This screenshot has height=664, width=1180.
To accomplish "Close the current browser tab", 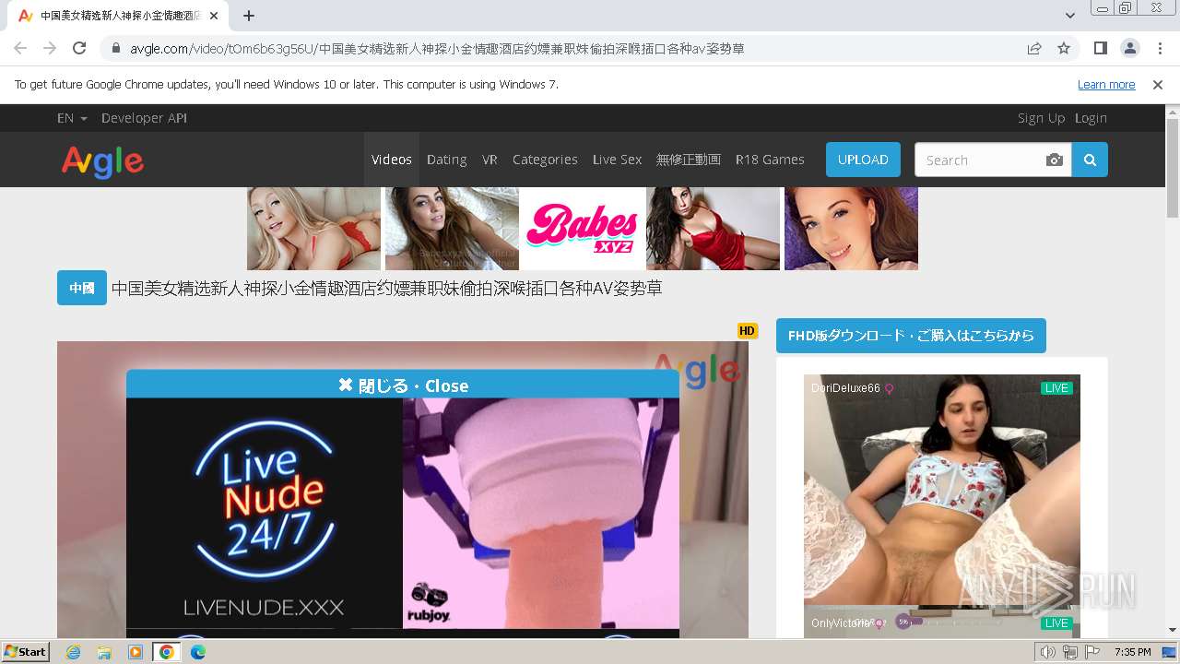I will pos(214,16).
